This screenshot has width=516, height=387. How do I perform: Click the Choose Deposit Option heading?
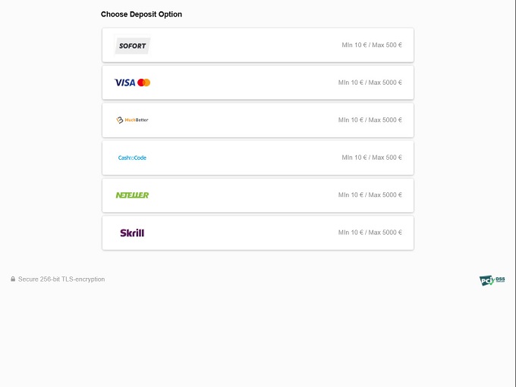click(141, 14)
